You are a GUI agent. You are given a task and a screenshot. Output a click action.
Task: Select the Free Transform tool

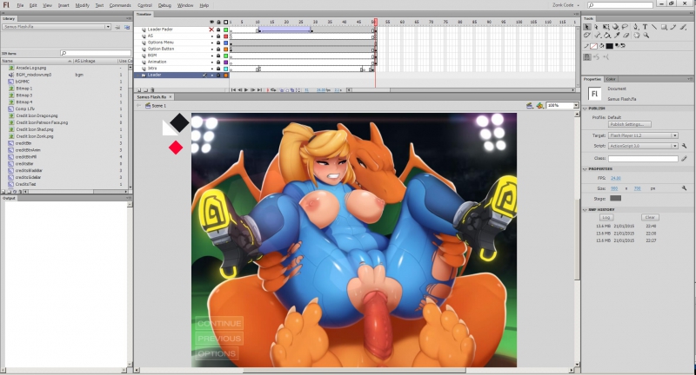pyautogui.click(x=606, y=27)
